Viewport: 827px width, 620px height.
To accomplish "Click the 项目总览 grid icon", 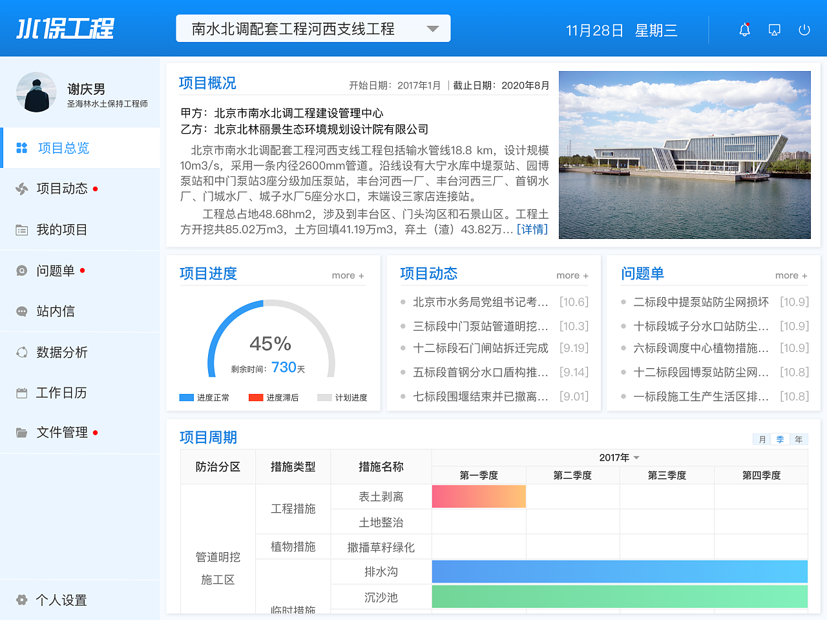I will (21, 148).
